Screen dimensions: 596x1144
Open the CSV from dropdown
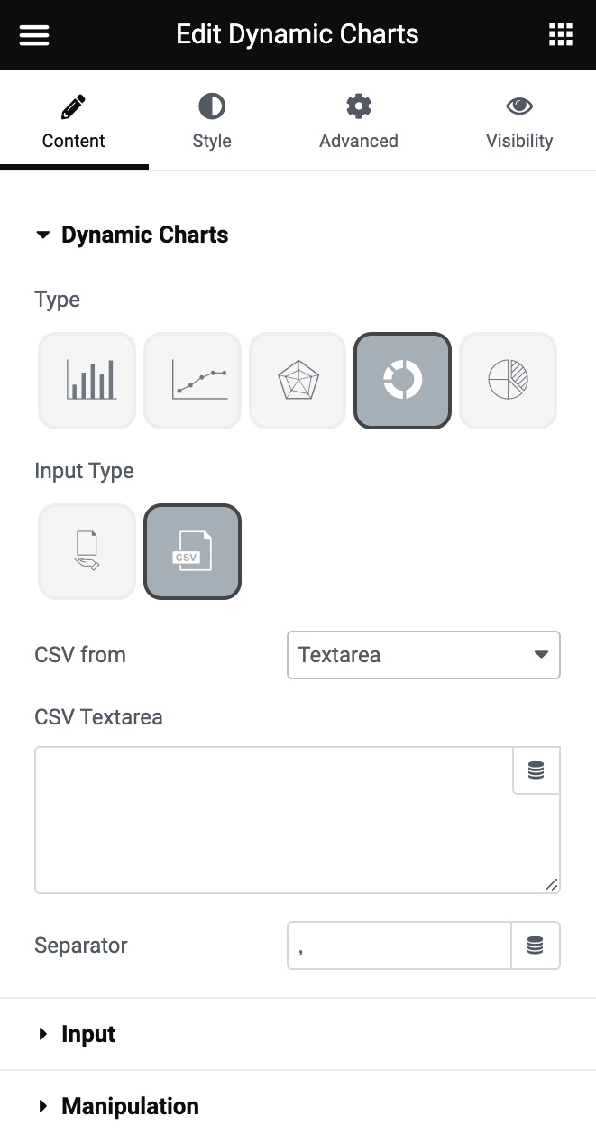(424, 655)
